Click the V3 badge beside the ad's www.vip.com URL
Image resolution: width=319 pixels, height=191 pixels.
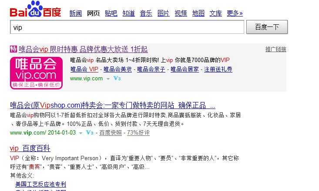click(117, 78)
